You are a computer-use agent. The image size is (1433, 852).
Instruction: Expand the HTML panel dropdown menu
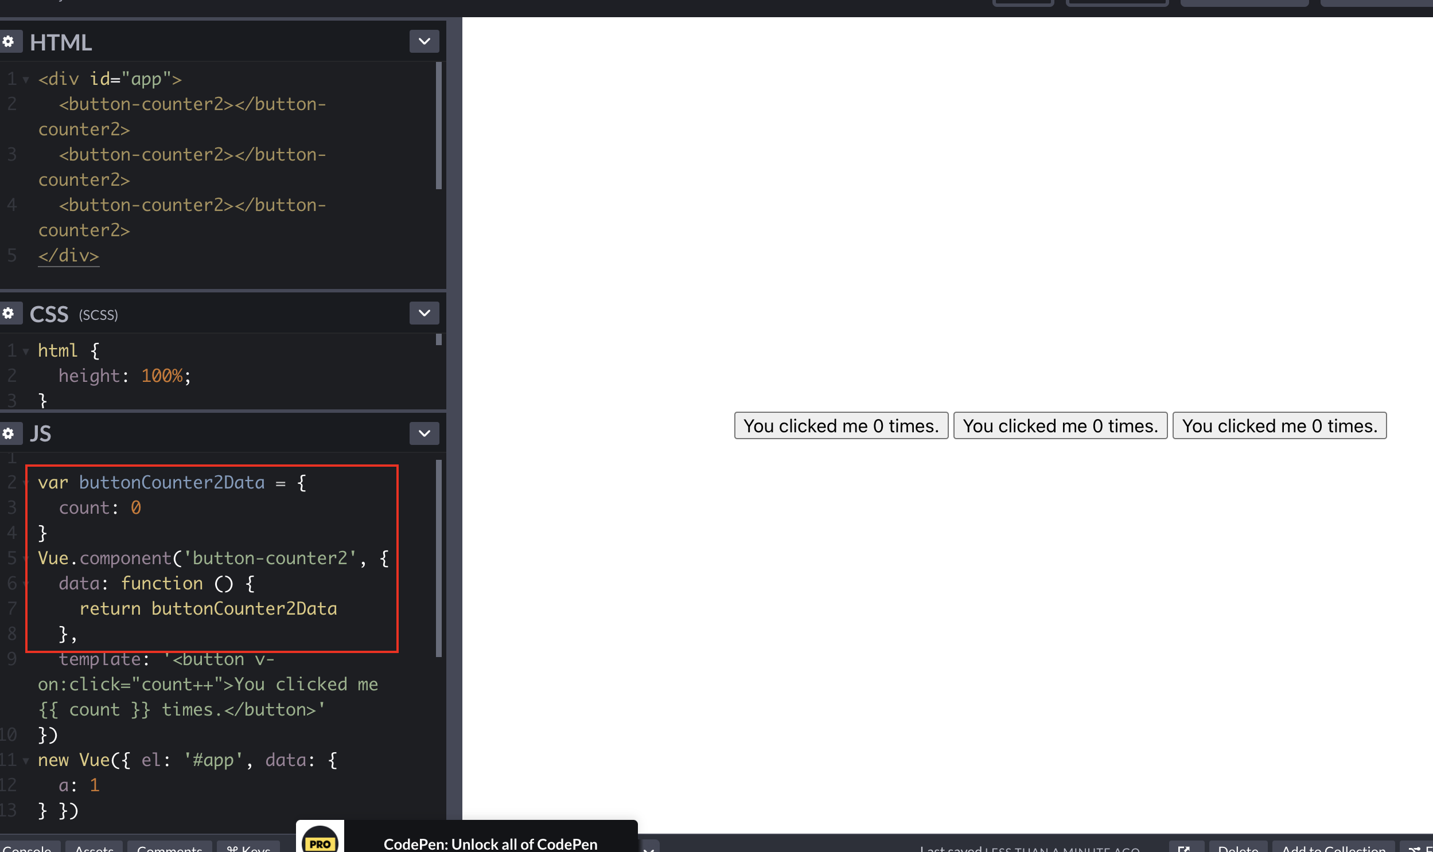424,41
